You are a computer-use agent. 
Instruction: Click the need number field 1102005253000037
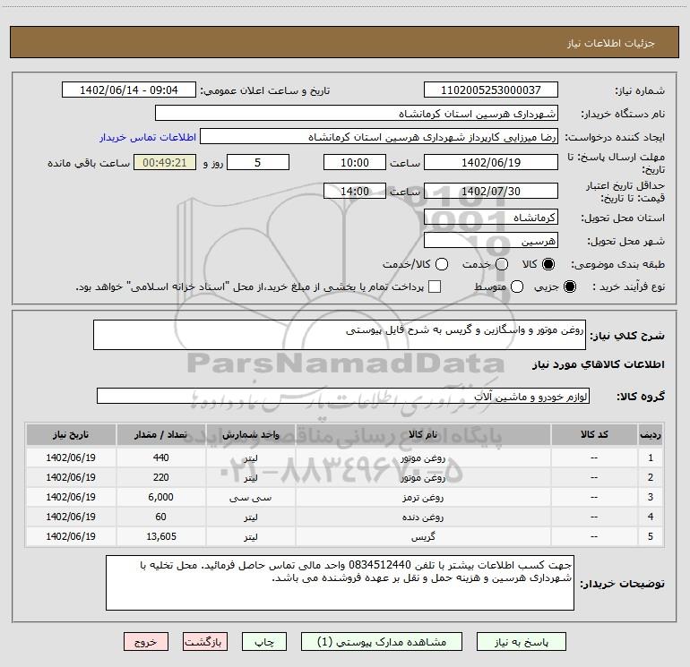[x=491, y=90]
